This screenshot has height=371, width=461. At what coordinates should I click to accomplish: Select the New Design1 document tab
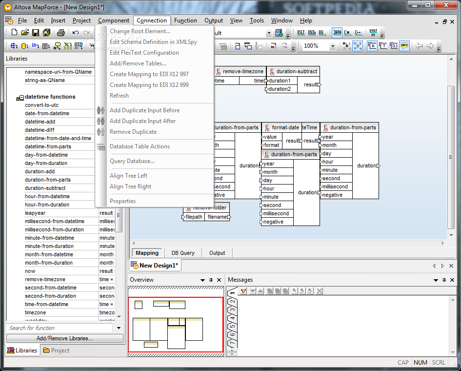[155, 266]
